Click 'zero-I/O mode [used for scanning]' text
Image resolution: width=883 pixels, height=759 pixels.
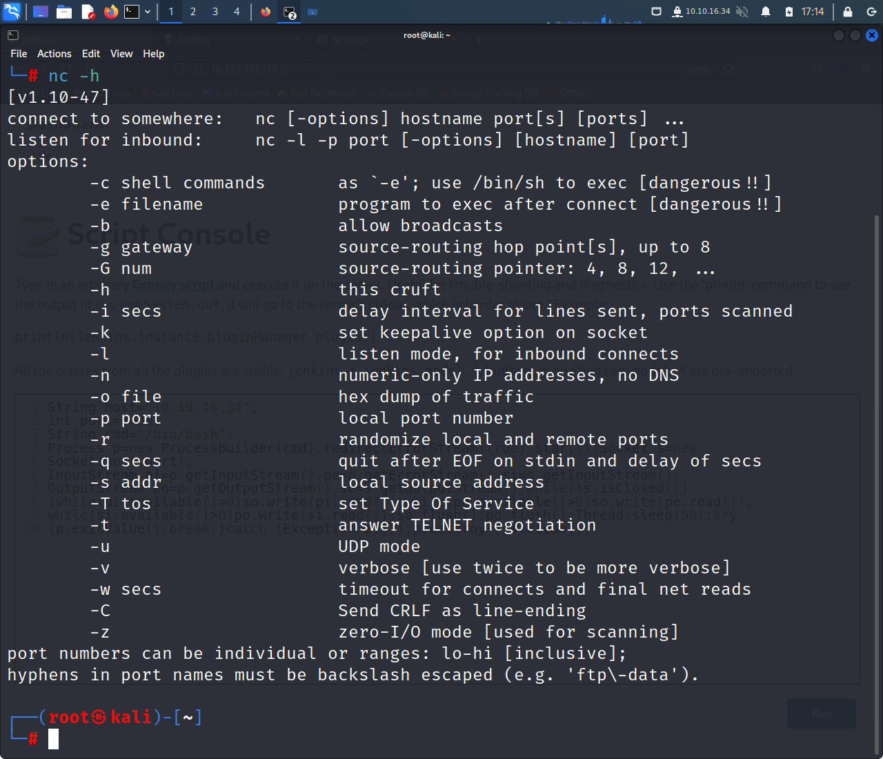coord(508,632)
